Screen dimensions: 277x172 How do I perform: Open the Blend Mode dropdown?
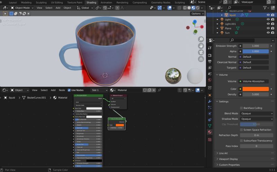[257, 114]
